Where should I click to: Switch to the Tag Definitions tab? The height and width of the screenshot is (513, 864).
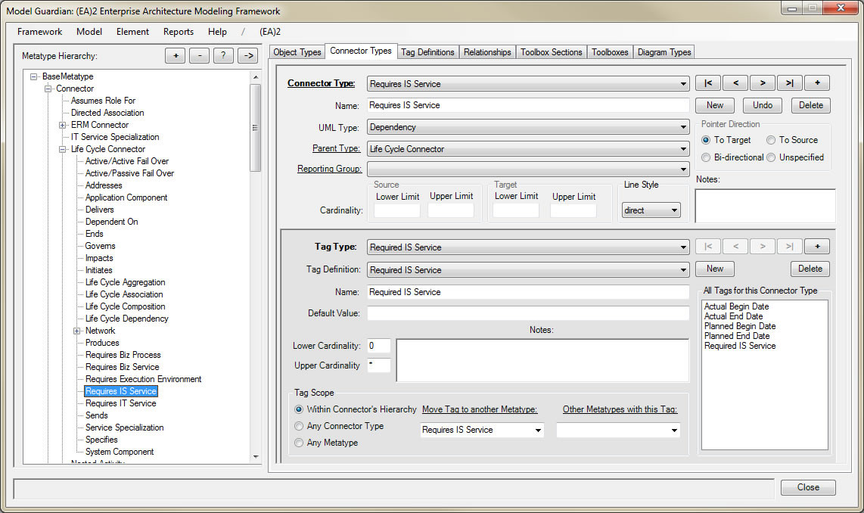[427, 52]
